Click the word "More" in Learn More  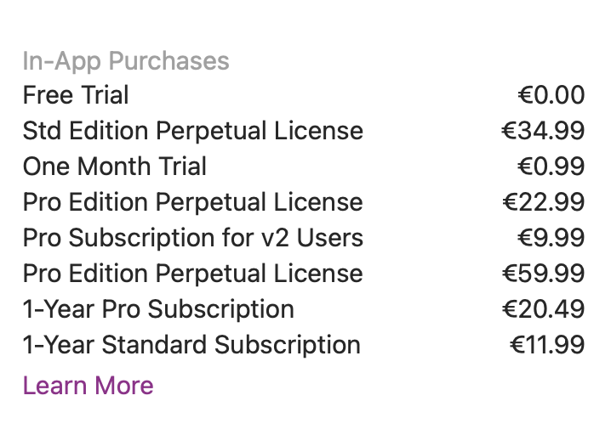tap(123, 386)
